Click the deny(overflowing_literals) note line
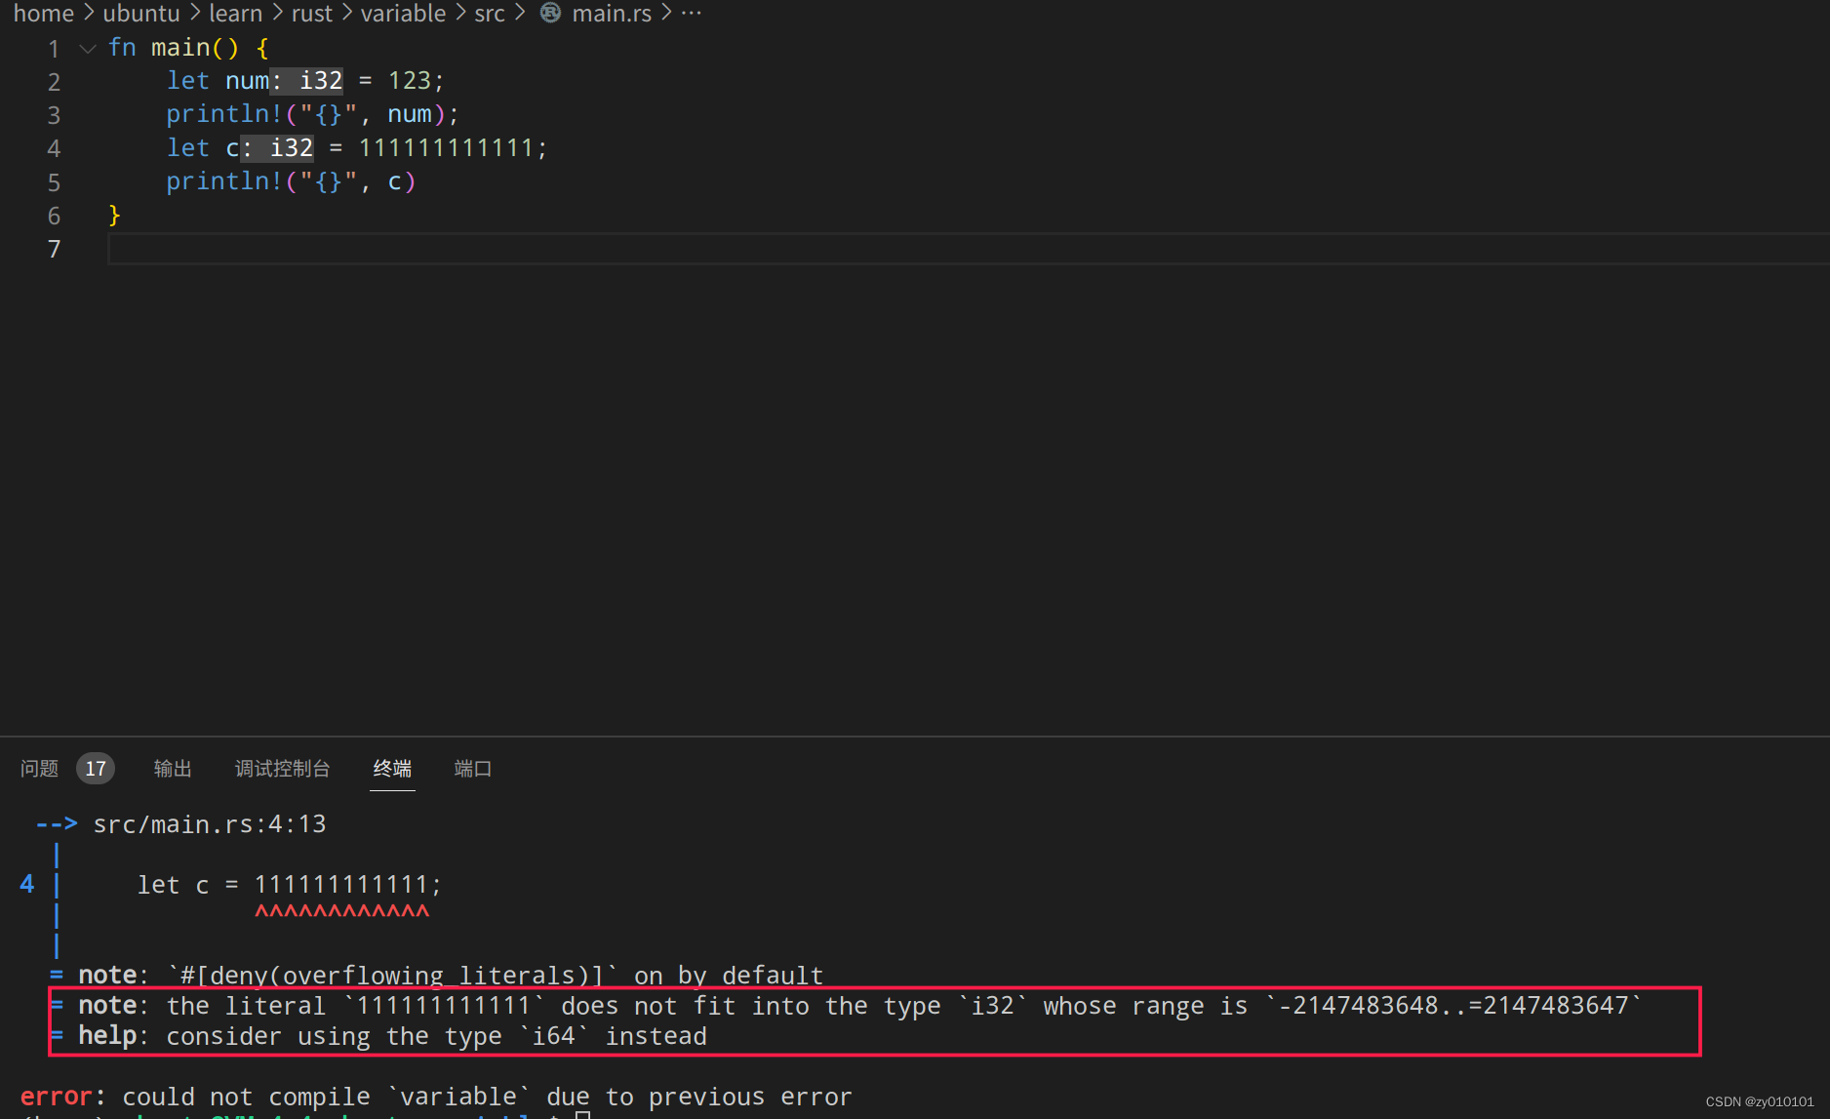The height and width of the screenshot is (1119, 1830). pyautogui.click(x=437, y=976)
